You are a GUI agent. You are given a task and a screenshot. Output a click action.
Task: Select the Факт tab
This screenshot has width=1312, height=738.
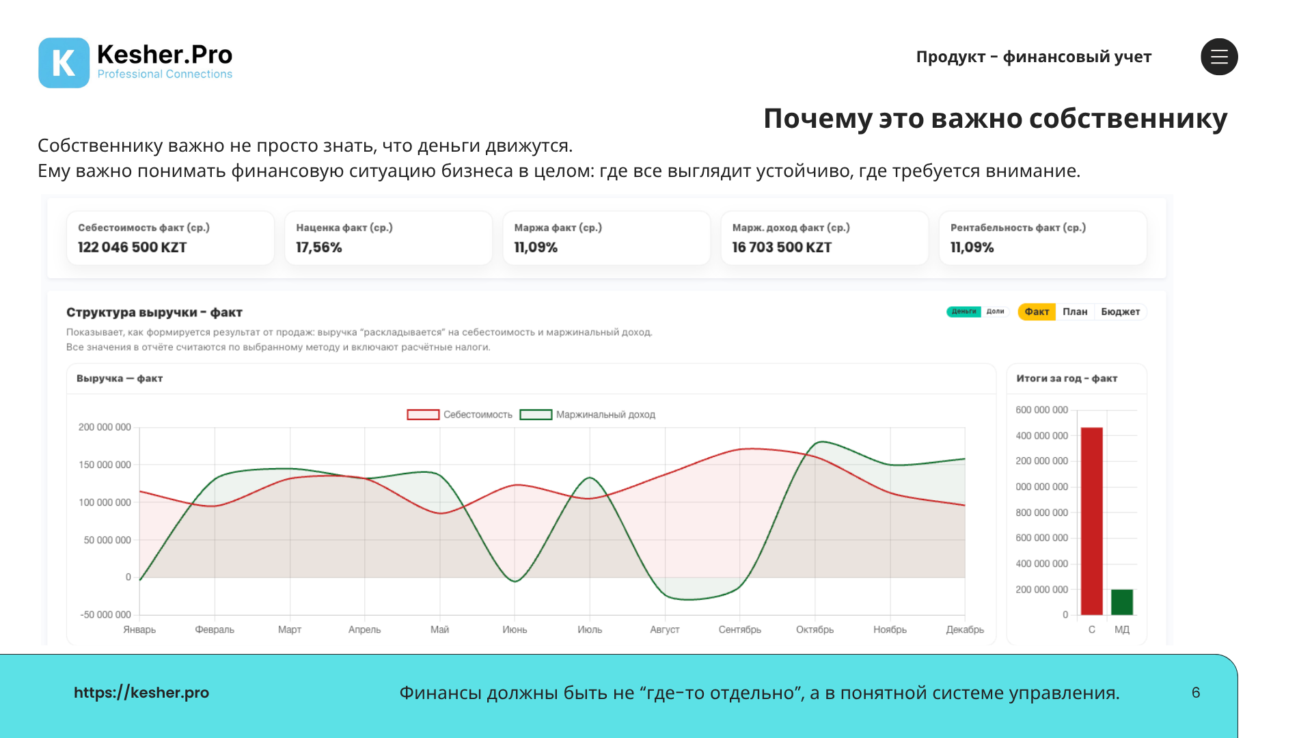tap(1037, 312)
